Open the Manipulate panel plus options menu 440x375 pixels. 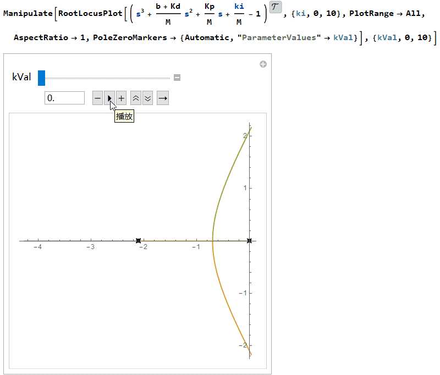(263, 64)
